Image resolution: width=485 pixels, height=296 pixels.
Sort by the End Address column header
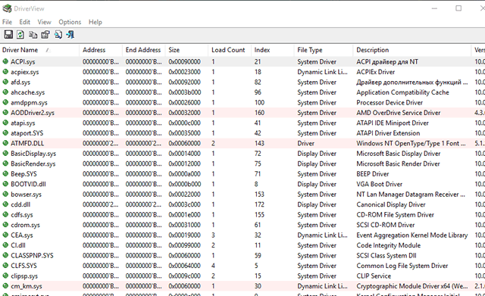click(x=144, y=50)
